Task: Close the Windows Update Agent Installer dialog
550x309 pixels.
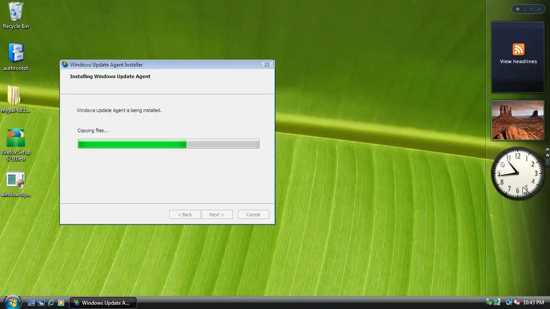Action: pyautogui.click(x=267, y=65)
